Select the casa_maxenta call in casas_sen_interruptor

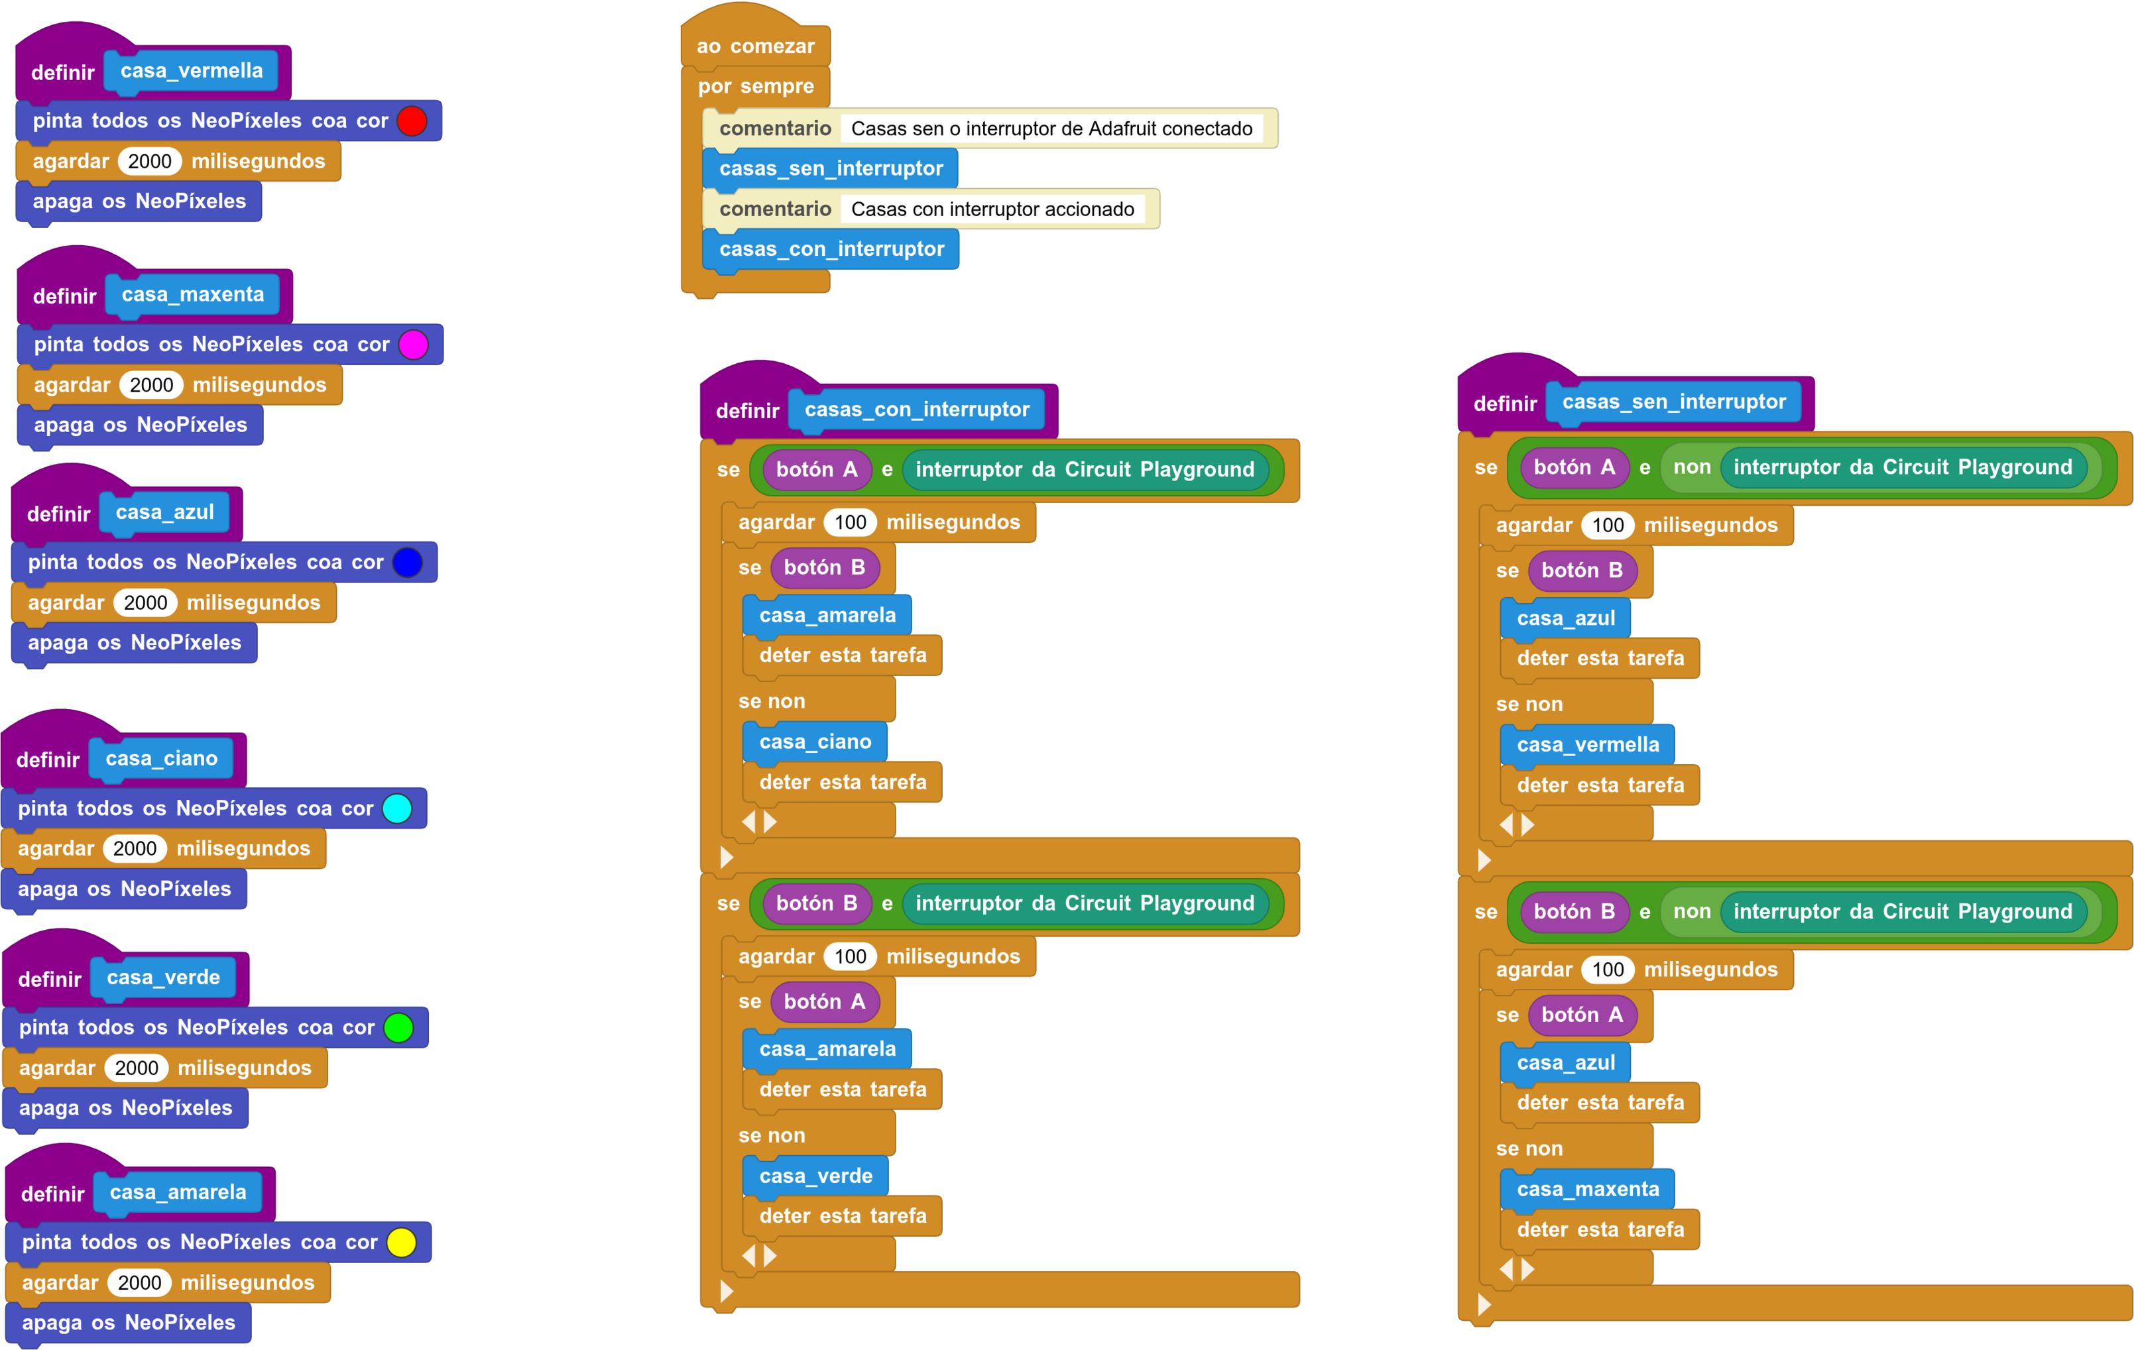click(x=1587, y=1189)
